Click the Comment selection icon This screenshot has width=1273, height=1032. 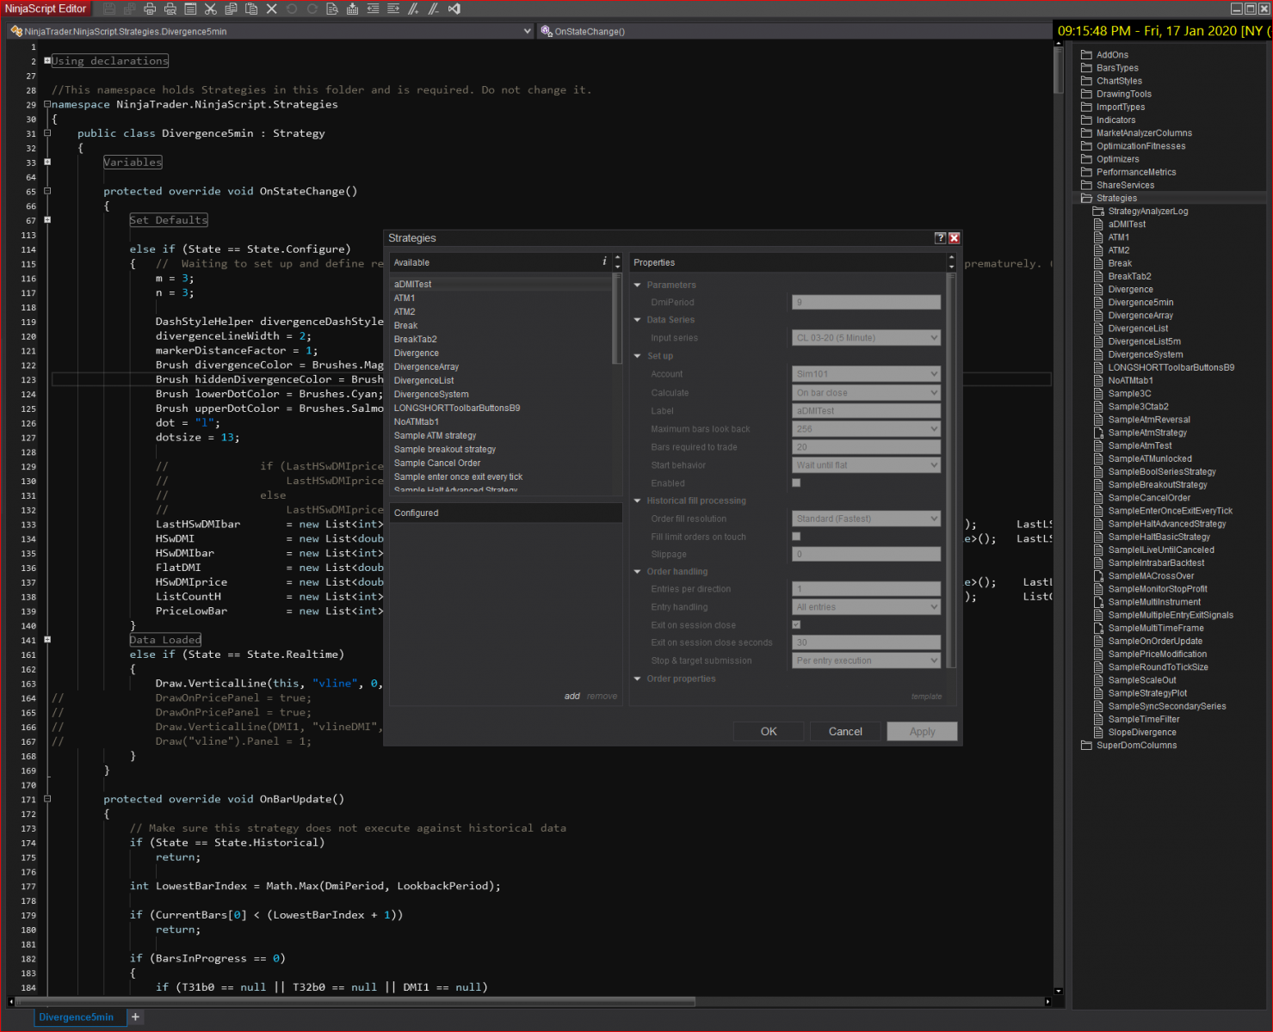414,9
